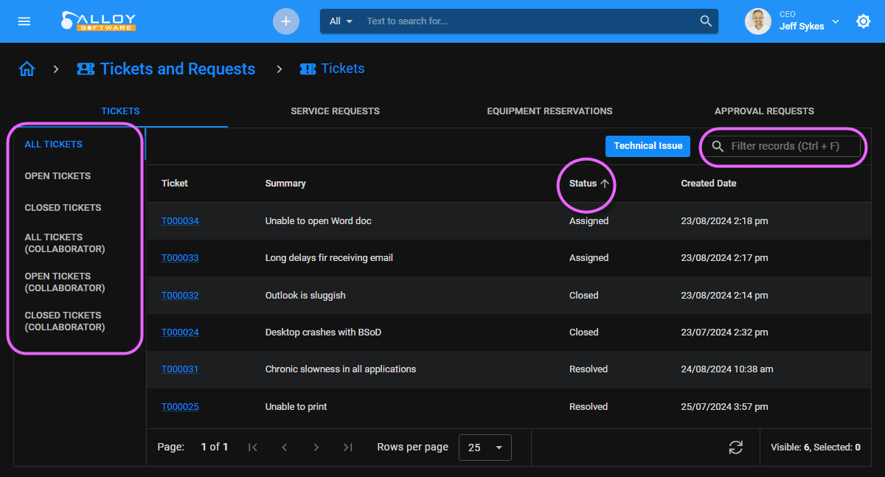Go to first page icon
The width and height of the screenshot is (885, 477).
(253, 447)
